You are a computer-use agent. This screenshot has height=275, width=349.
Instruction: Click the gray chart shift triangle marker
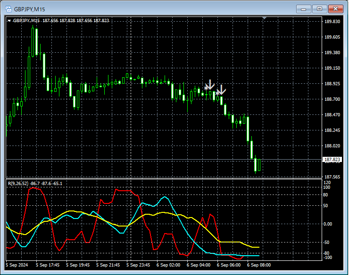(264, 18)
